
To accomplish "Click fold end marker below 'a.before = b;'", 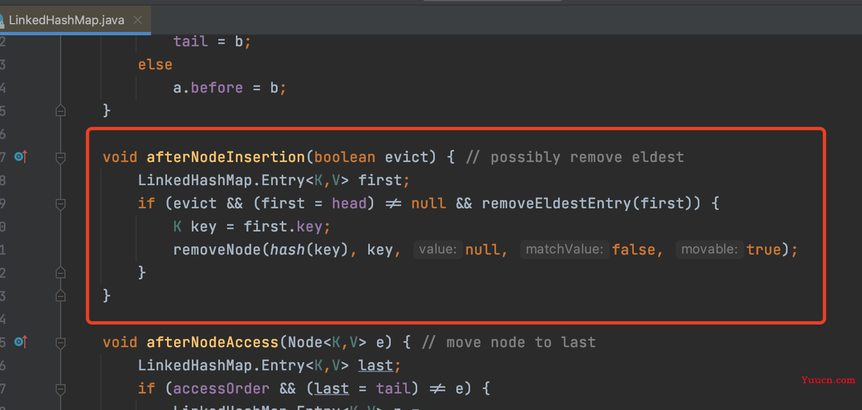I will 61,111.
